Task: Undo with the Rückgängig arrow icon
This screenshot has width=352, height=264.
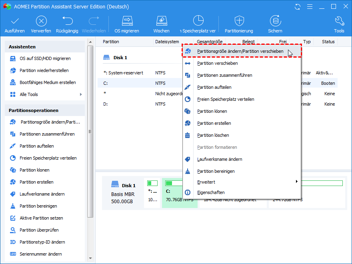Action: pyautogui.click(x=67, y=21)
